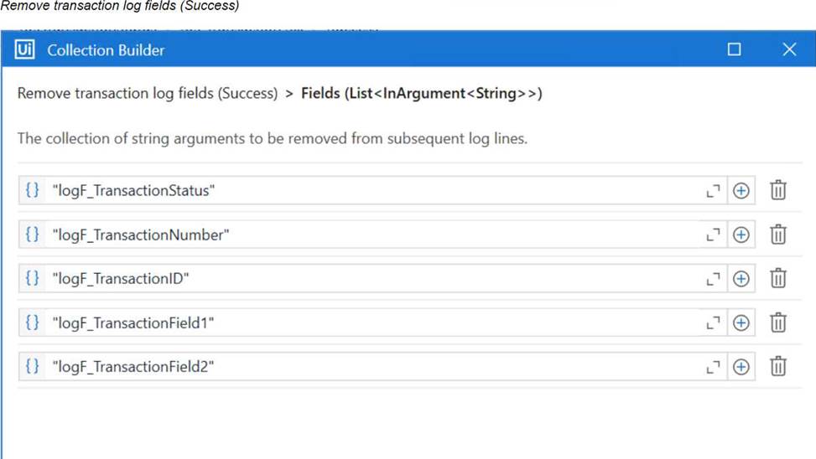Screen dimensions: 816x459
Task: Go to Remove transaction log fields breadcrumb
Action: pyautogui.click(x=148, y=94)
